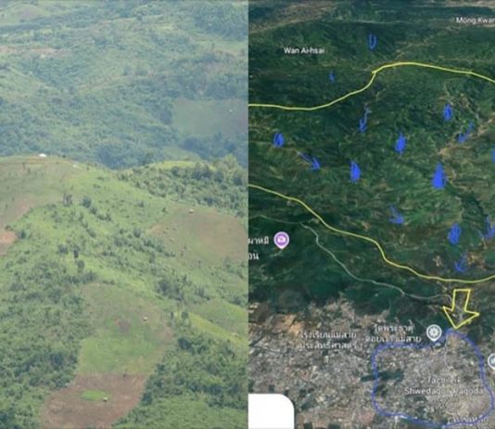The image size is (495, 429).
Task: Open the temple wheel pin near yellow arrow
Action: pyautogui.click(x=434, y=333)
